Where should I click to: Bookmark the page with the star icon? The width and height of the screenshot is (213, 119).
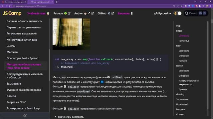[x=181, y=6]
